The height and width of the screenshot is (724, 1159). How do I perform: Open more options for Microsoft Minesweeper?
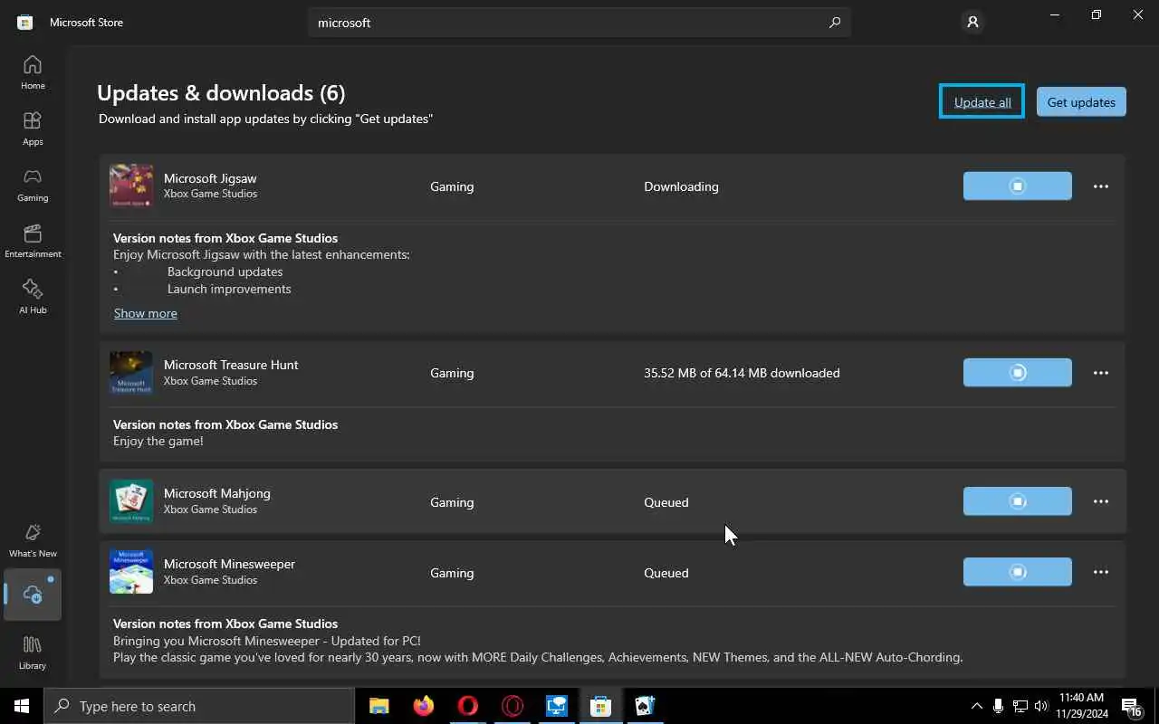tap(1101, 572)
